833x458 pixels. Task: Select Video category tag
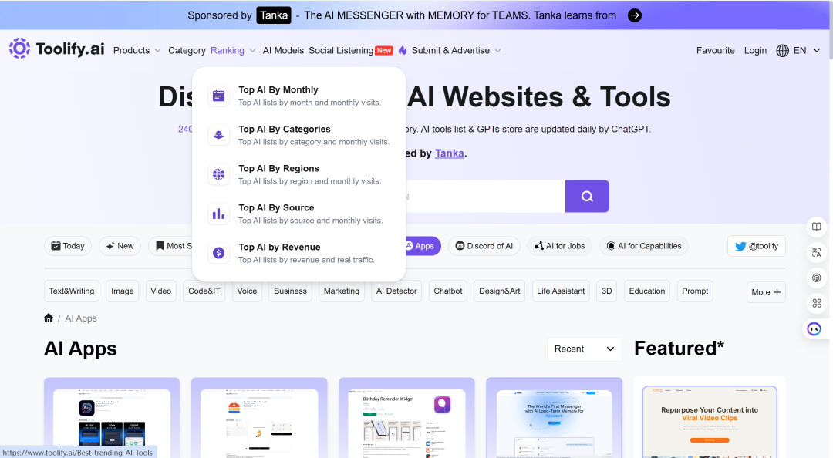tap(161, 291)
